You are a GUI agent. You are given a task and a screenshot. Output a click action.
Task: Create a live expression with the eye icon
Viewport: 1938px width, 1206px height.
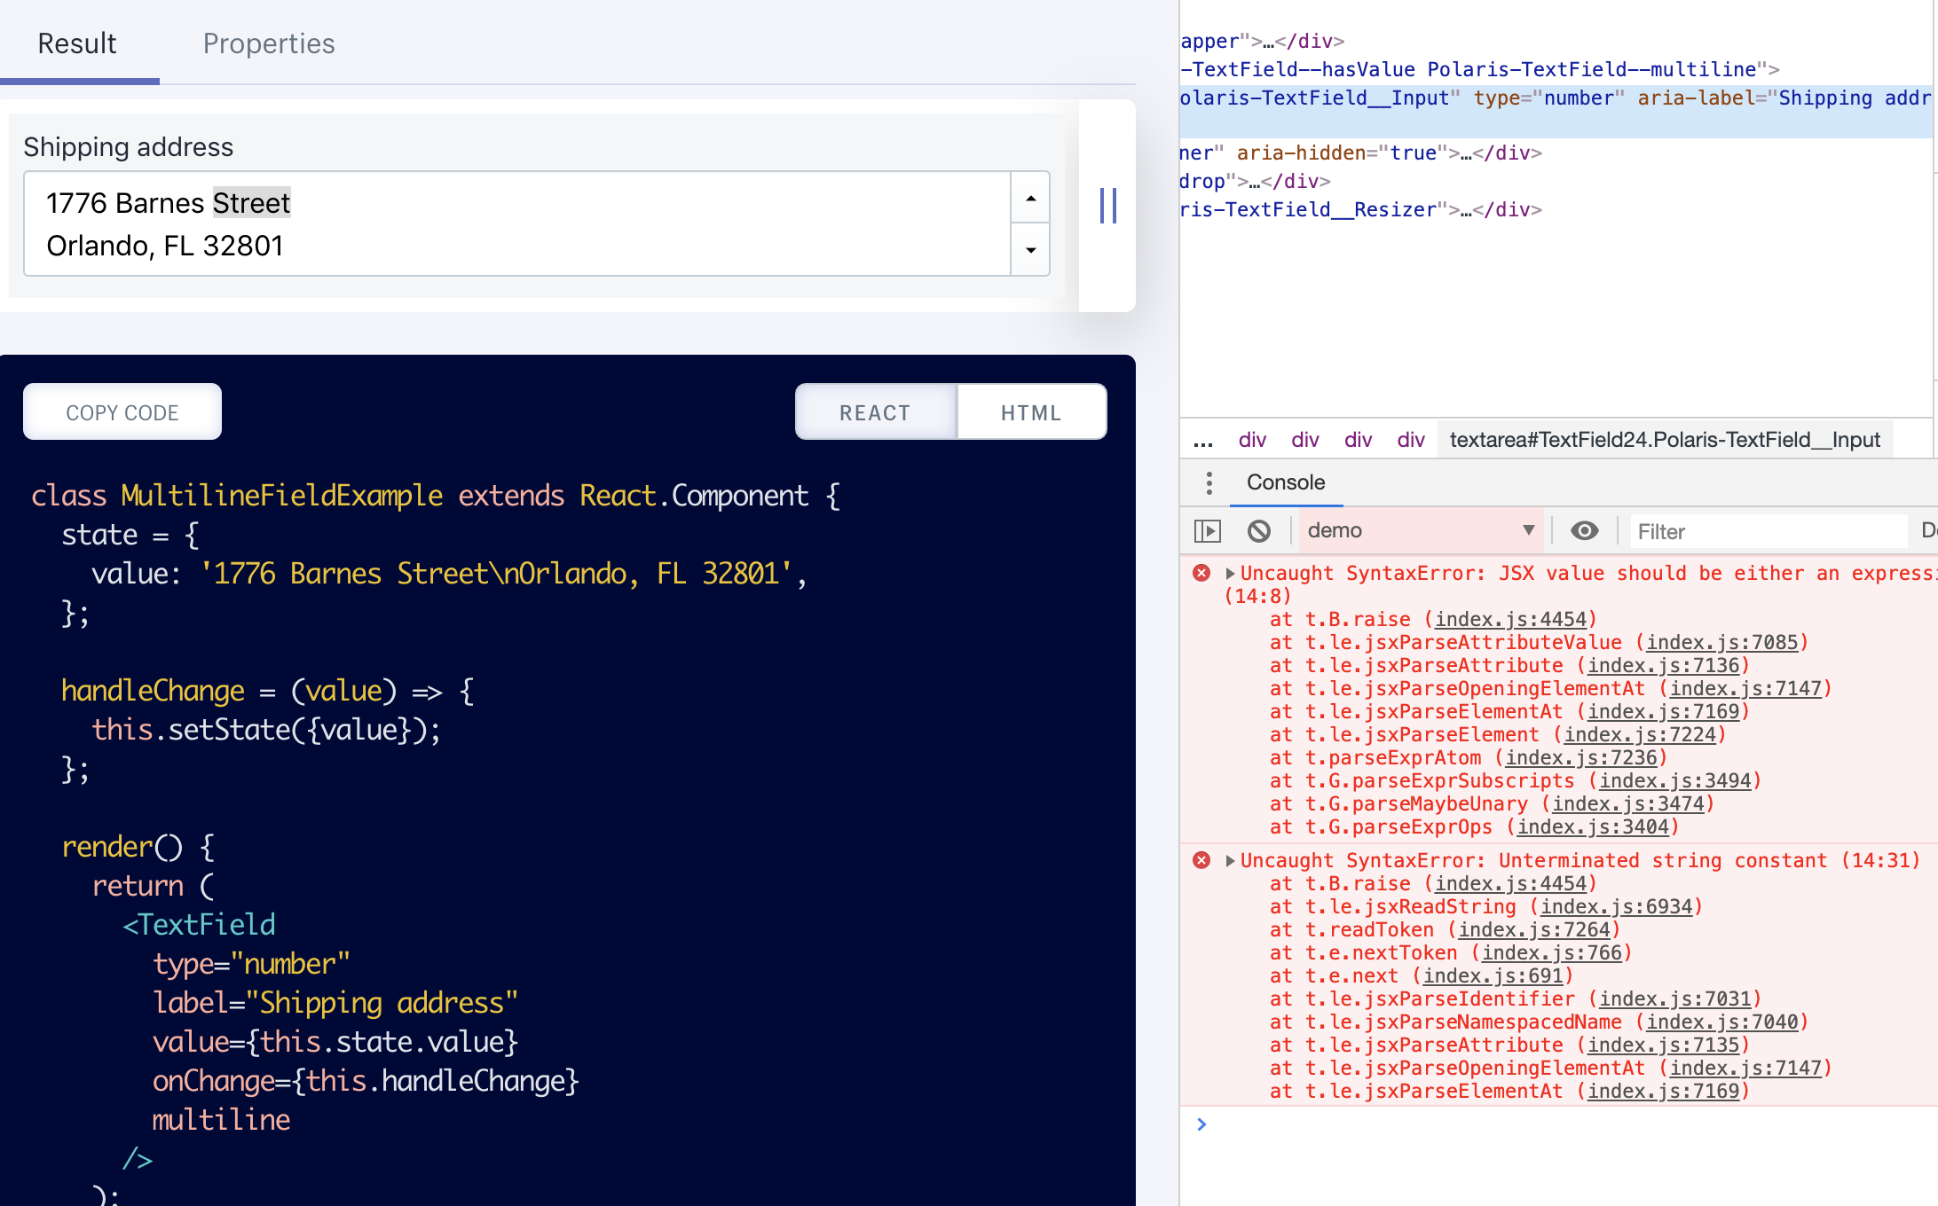point(1585,530)
